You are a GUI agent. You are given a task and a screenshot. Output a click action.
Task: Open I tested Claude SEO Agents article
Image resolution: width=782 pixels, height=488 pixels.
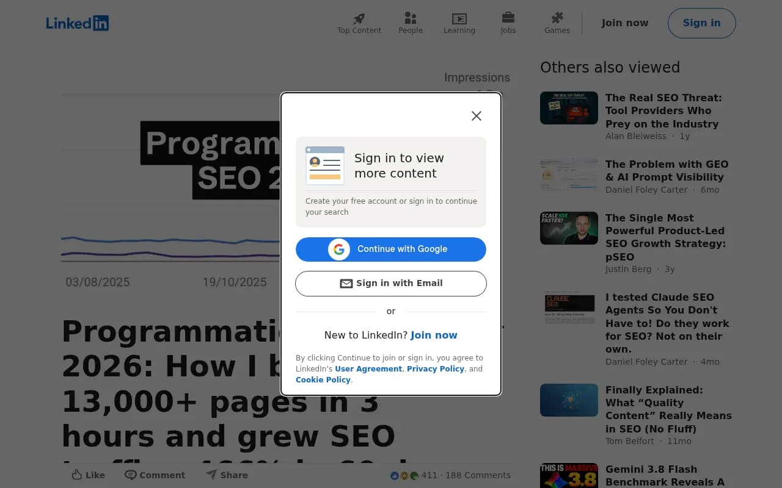coord(667,323)
